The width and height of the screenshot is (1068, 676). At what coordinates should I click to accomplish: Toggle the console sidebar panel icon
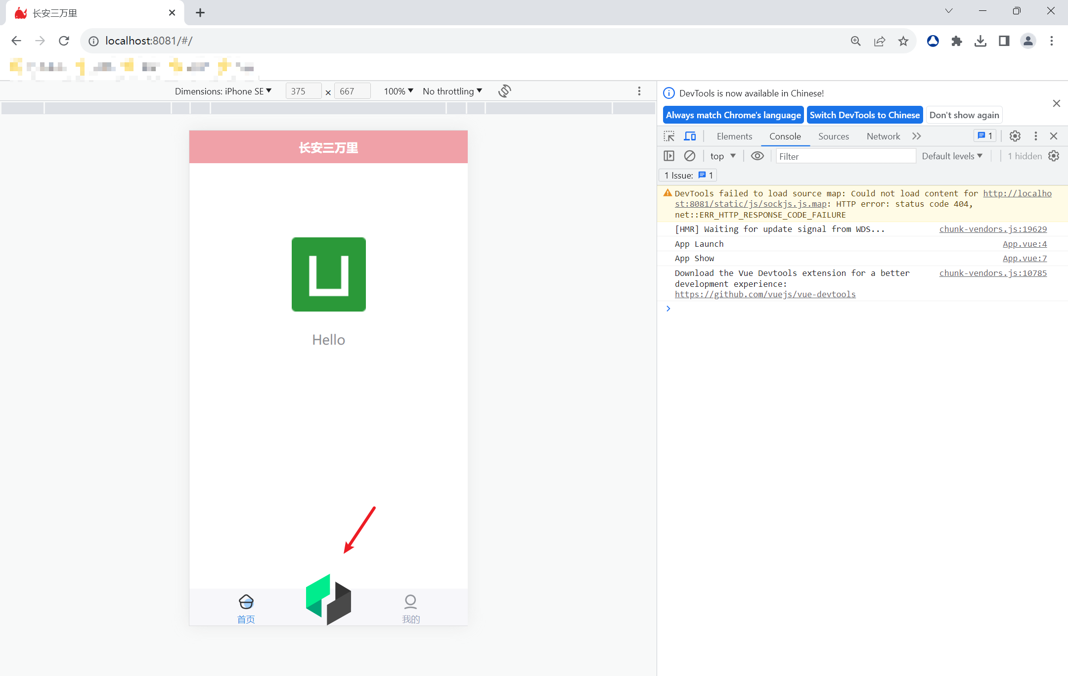point(669,156)
